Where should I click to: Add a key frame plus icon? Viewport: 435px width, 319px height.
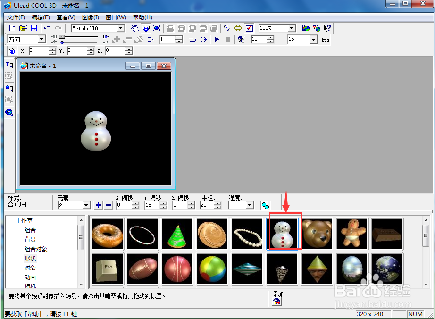click(117, 39)
